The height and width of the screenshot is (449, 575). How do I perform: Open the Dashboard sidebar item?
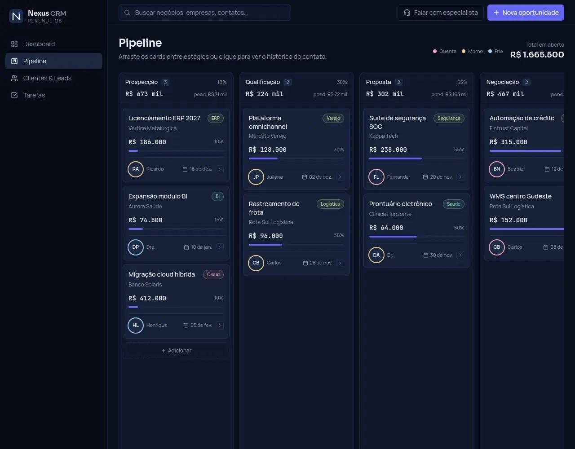click(x=53, y=44)
